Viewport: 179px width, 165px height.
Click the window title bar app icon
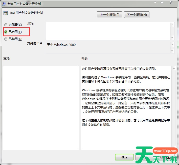4,4
